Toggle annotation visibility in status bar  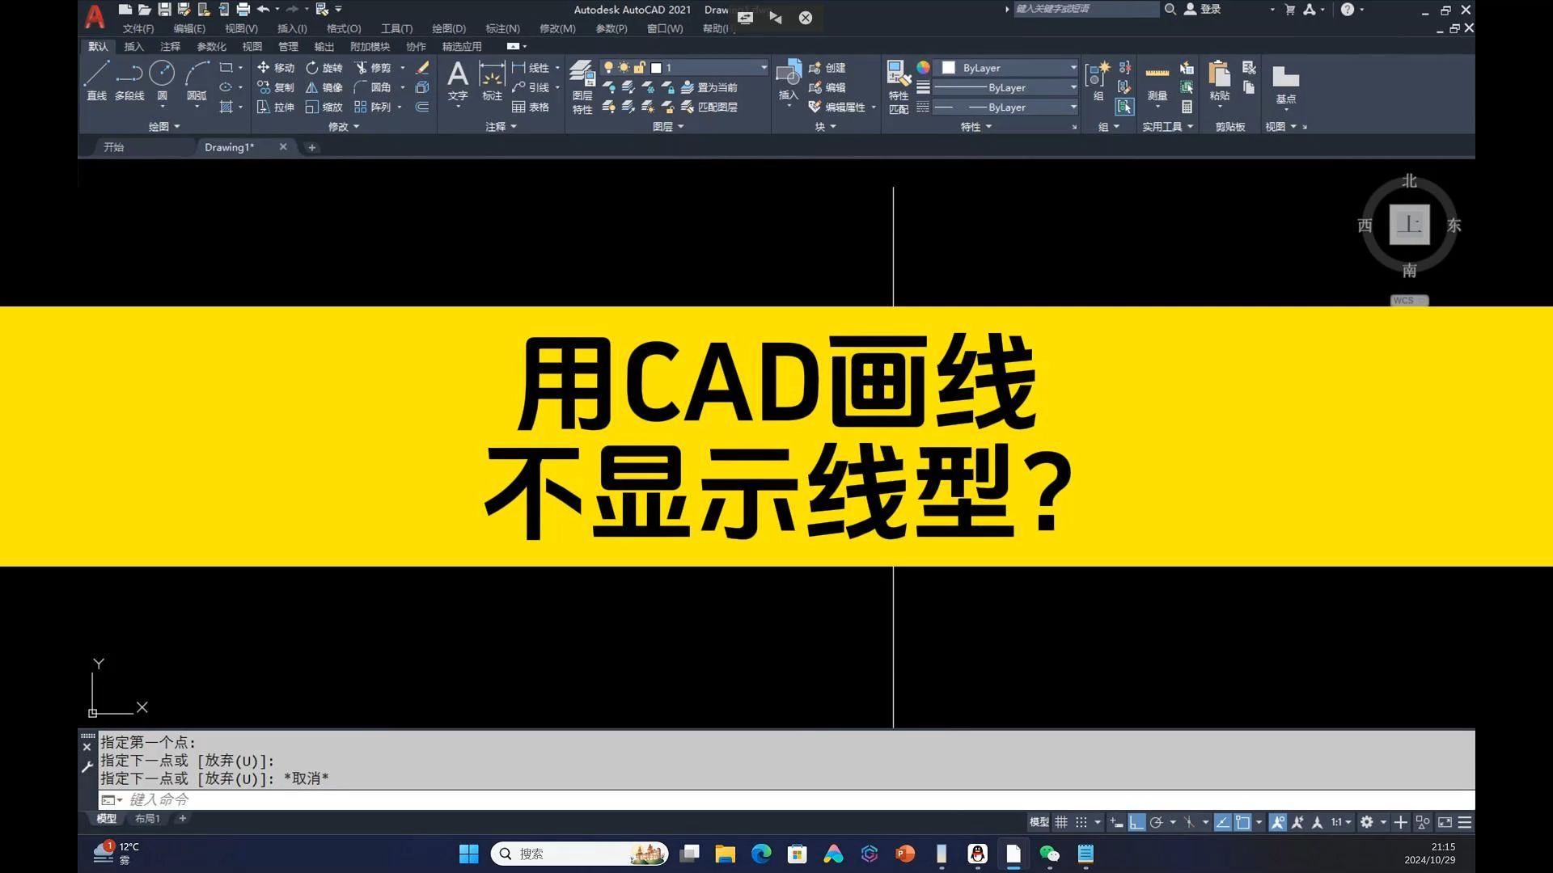1278,822
